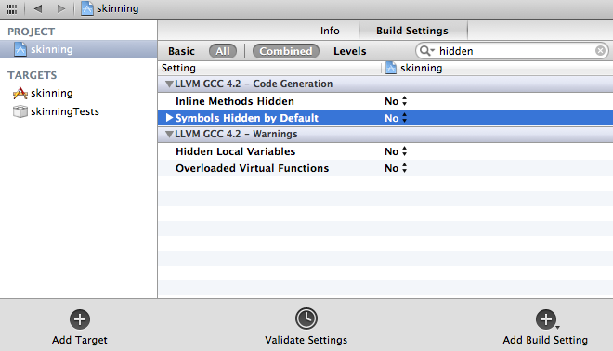Click the Add Build Setting plus icon
Image resolution: width=613 pixels, height=351 pixels.
coord(546,319)
